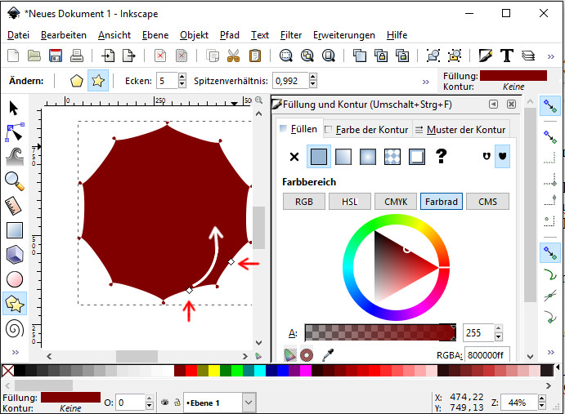The image size is (565, 414).
Task: Click the HSL color mode button
Action: (350, 202)
